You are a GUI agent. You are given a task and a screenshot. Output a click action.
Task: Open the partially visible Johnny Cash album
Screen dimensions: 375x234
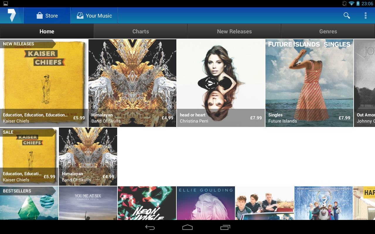(x=364, y=83)
